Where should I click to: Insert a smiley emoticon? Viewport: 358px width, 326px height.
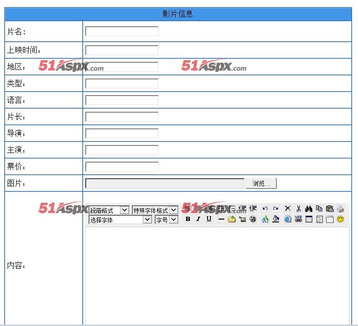coord(340,219)
